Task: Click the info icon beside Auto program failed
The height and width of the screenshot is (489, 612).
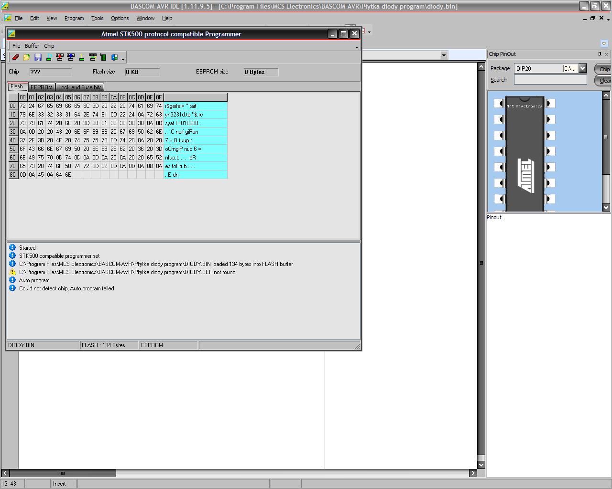Action: (x=12, y=288)
